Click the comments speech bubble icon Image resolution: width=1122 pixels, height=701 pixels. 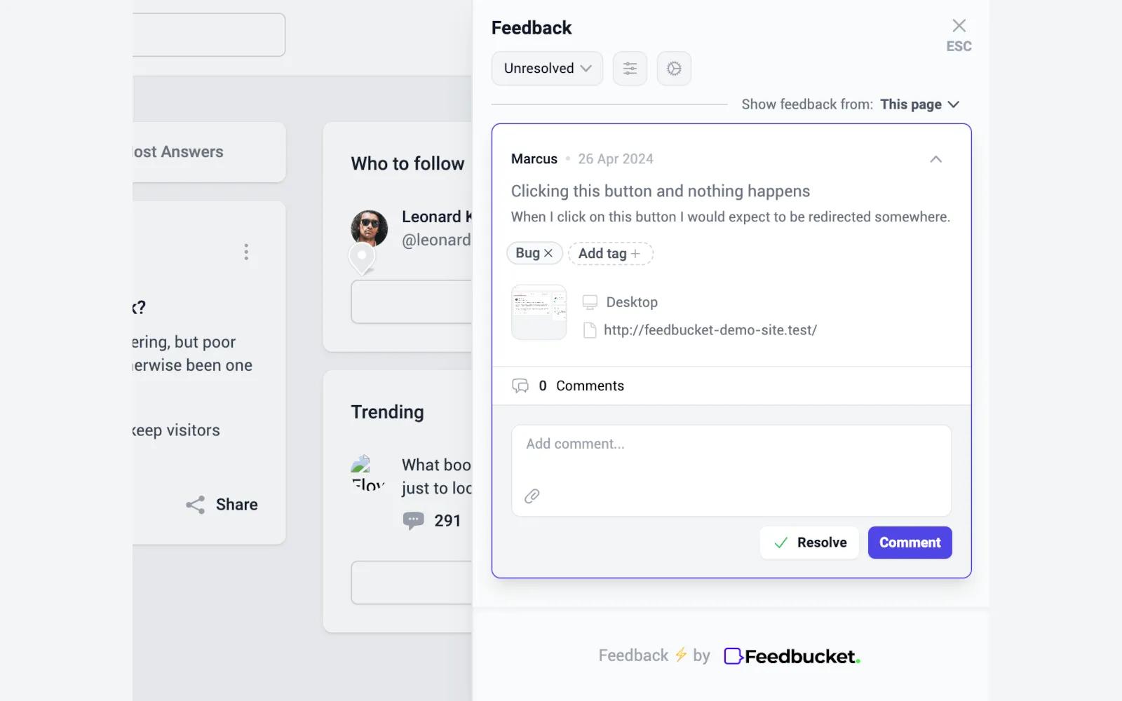tap(520, 386)
